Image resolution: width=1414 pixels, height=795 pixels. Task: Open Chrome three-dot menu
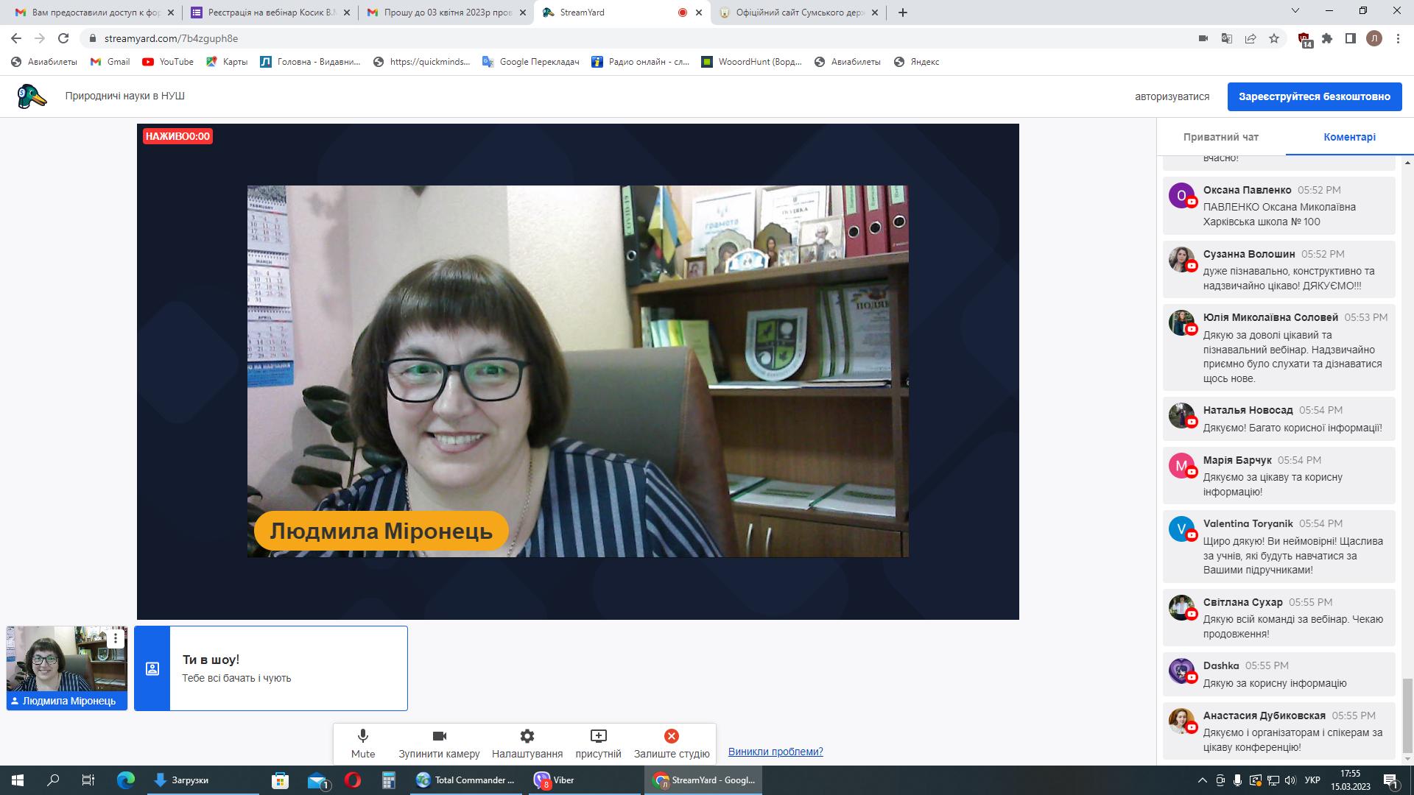(x=1398, y=38)
